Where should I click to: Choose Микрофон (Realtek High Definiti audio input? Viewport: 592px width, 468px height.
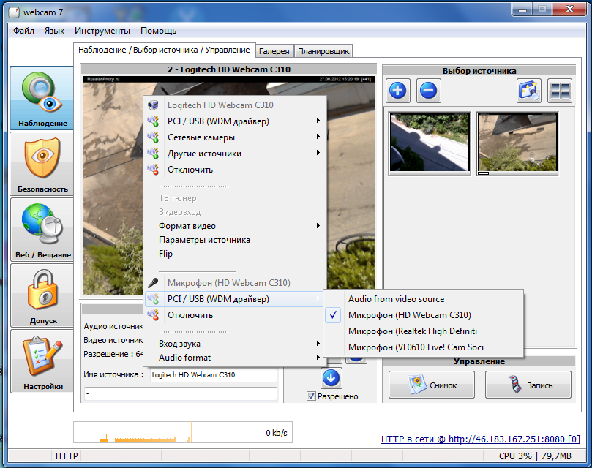(423, 331)
